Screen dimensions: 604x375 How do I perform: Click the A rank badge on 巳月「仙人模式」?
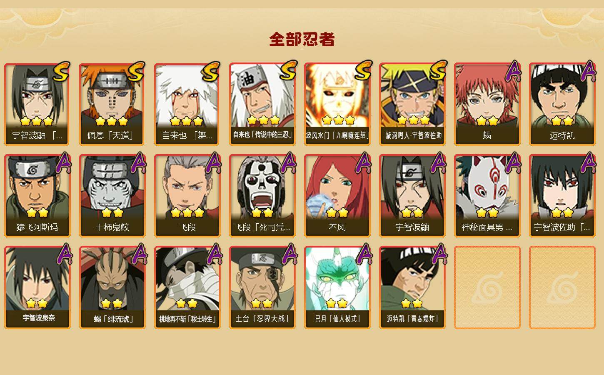point(364,254)
